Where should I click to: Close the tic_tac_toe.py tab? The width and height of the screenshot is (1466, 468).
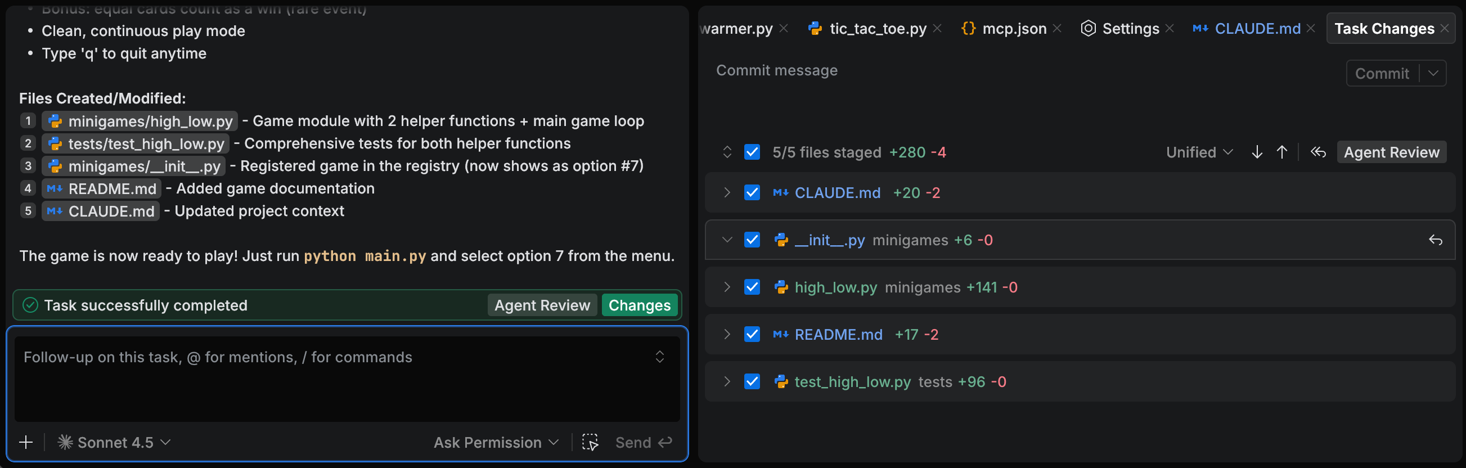click(x=937, y=29)
